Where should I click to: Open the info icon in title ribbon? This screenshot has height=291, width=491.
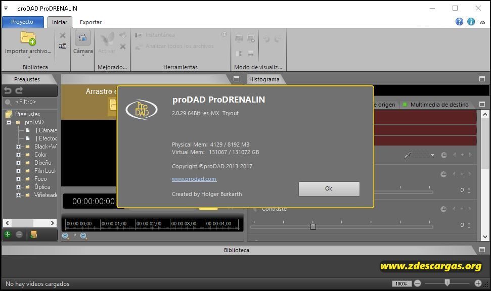tap(471, 22)
